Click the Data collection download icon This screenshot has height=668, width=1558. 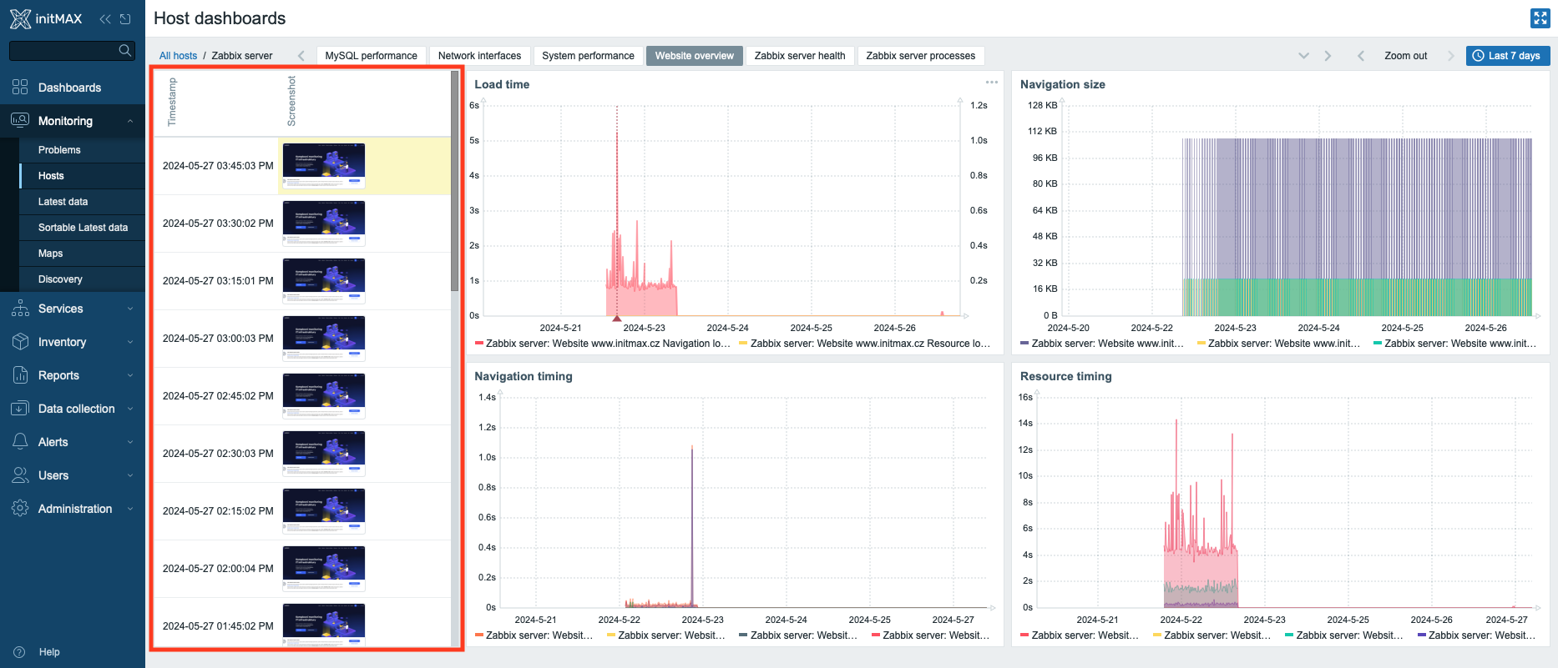[x=20, y=408]
